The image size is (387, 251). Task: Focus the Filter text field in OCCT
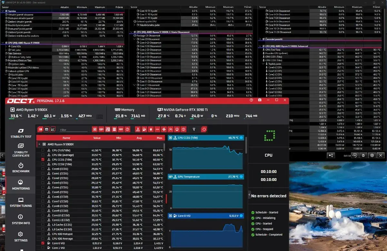coord(74,130)
